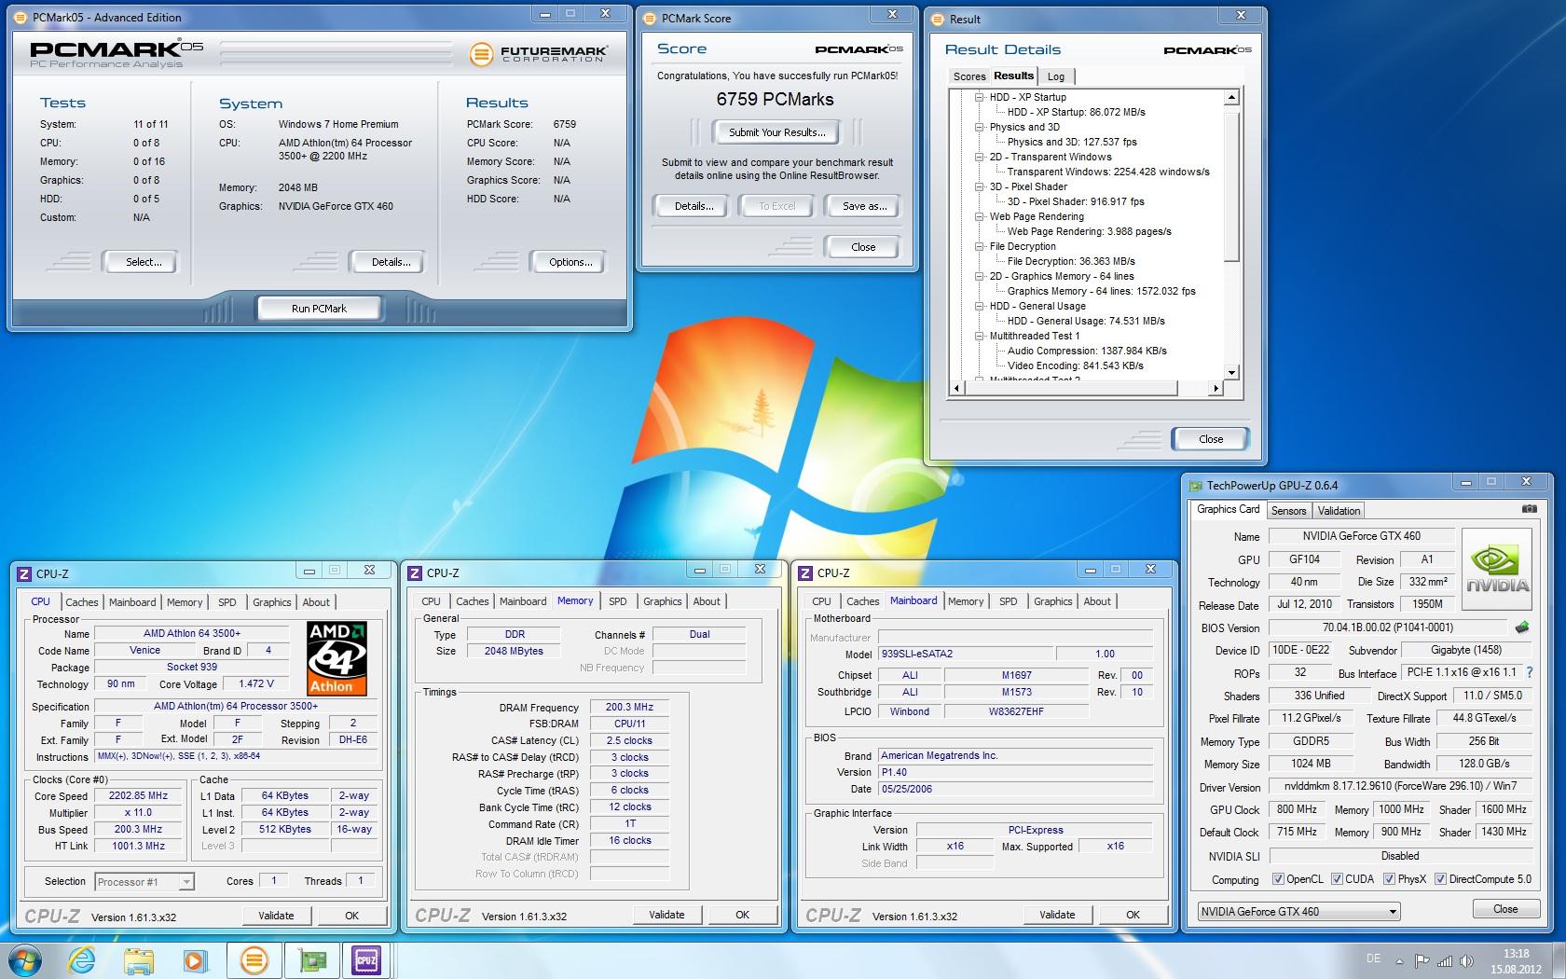Click the NVIDIA logo in GPU-Z
This screenshot has height=979, width=1566.
1497,569
